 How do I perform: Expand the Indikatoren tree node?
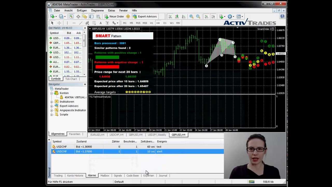click(x=52, y=102)
